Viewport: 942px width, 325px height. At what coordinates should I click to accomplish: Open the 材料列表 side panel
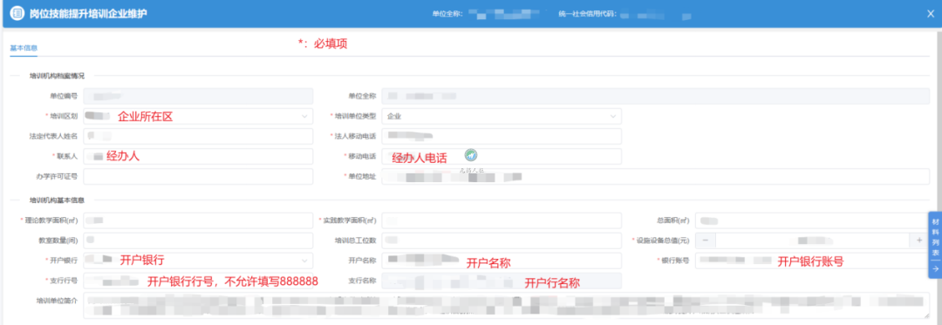click(x=935, y=238)
